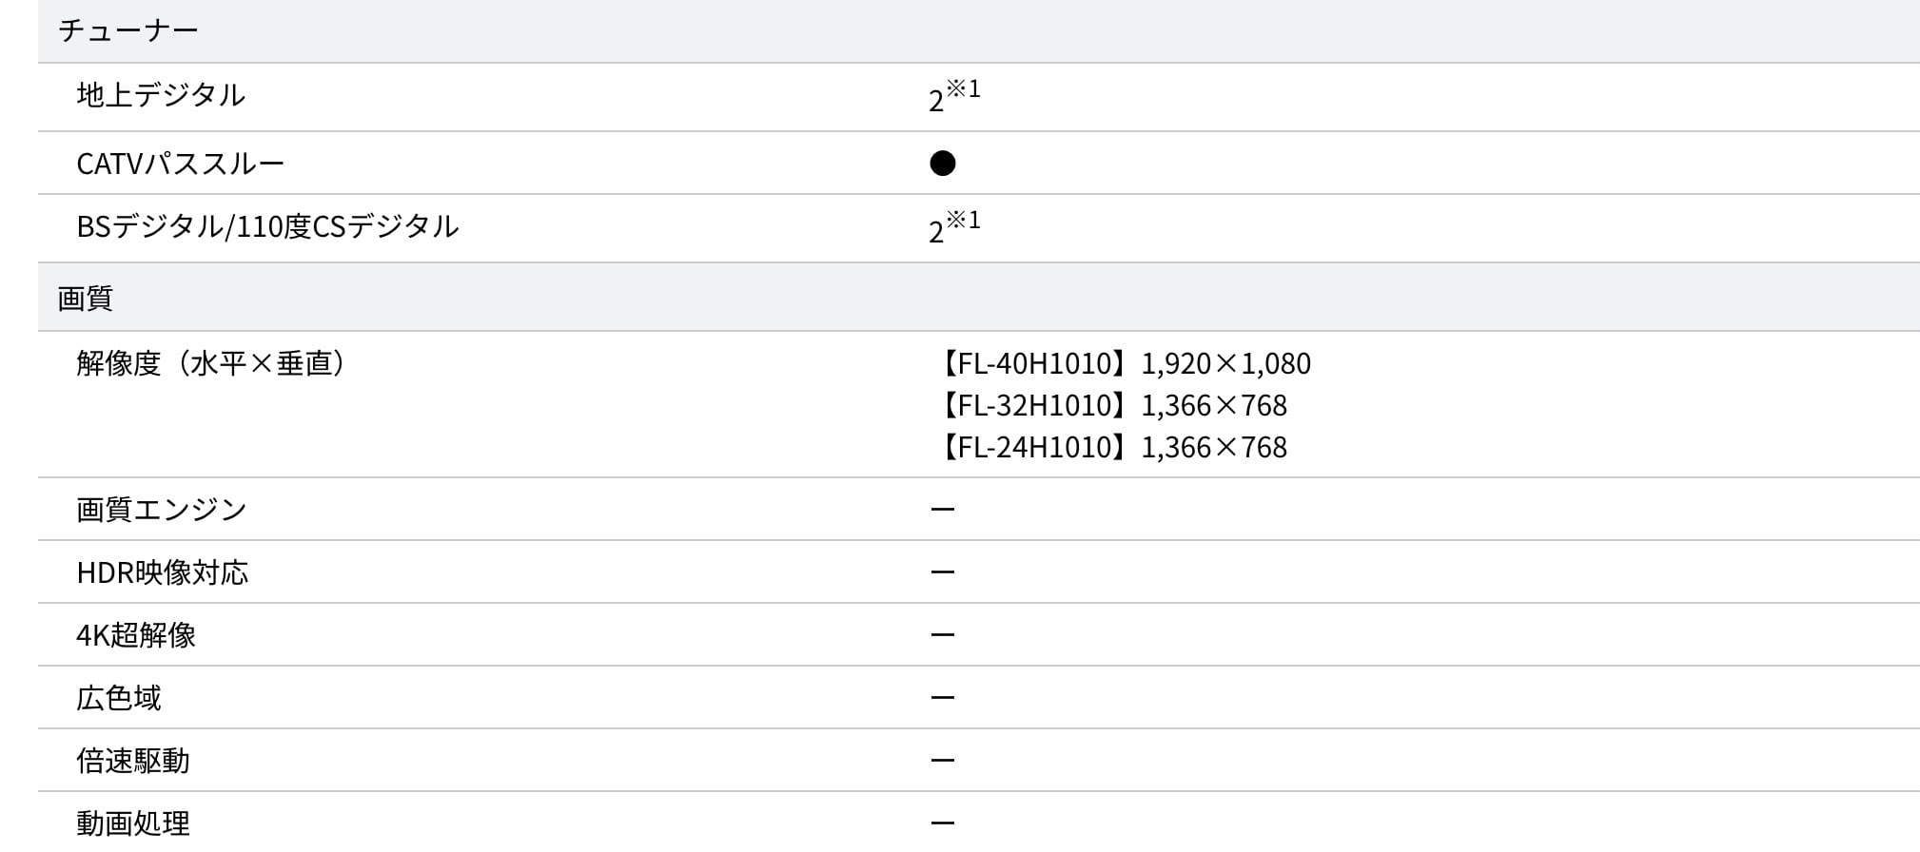The height and width of the screenshot is (852, 1920).
Task: Click the 画質 section header
Action: click(86, 299)
